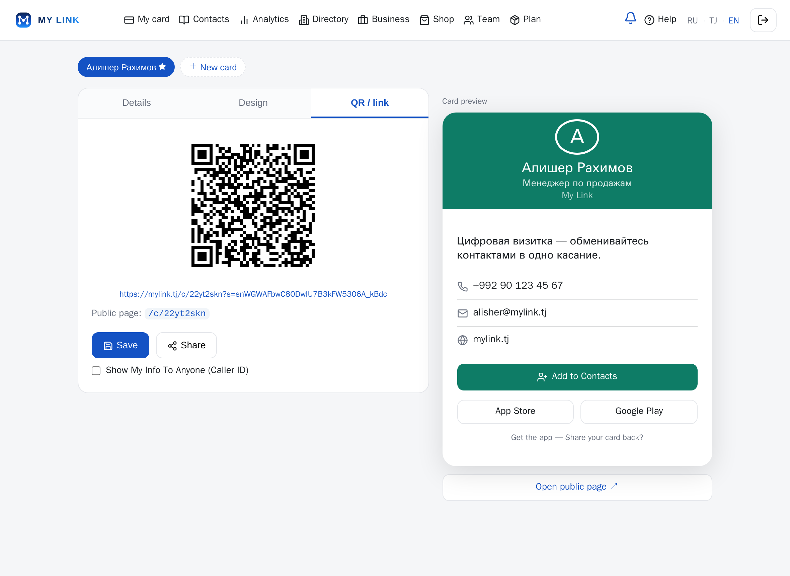This screenshot has height=576, width=790.
Task: Click the /c/22yt2skn public page slug
Action: point(177,313)
